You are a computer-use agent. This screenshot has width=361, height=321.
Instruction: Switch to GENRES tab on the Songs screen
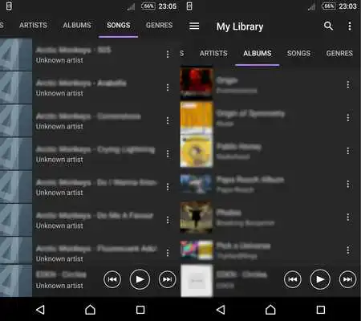(x=160, y=25)
